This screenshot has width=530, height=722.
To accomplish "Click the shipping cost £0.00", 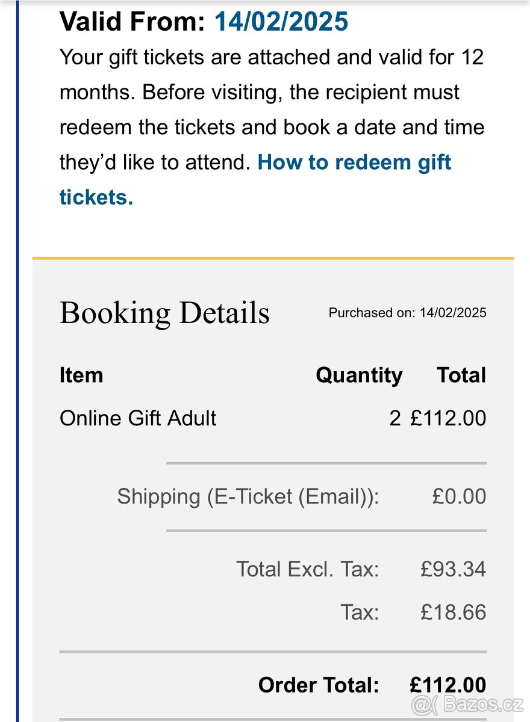I will tap(459, 497).
